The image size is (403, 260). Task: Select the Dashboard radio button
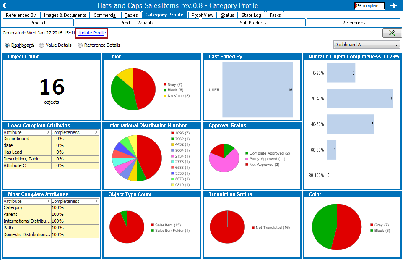tap(7, 45)
